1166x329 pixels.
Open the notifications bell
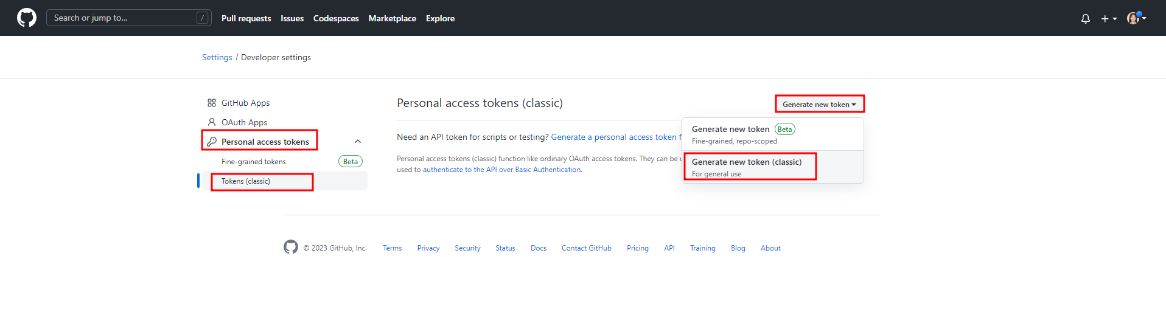coord(1085,19)
